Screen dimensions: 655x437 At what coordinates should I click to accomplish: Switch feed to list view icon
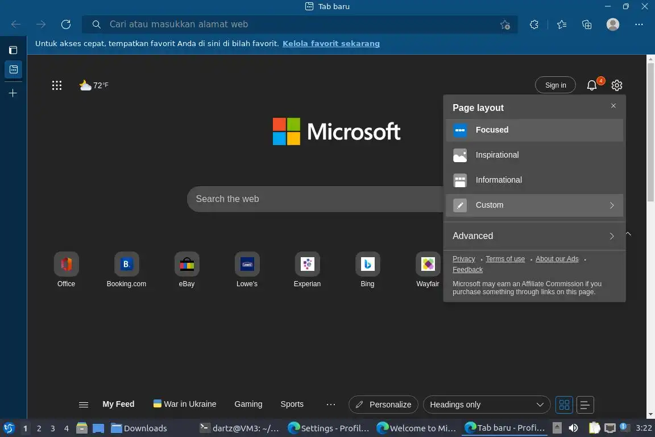pyautogui.click(x=585, y=405)
